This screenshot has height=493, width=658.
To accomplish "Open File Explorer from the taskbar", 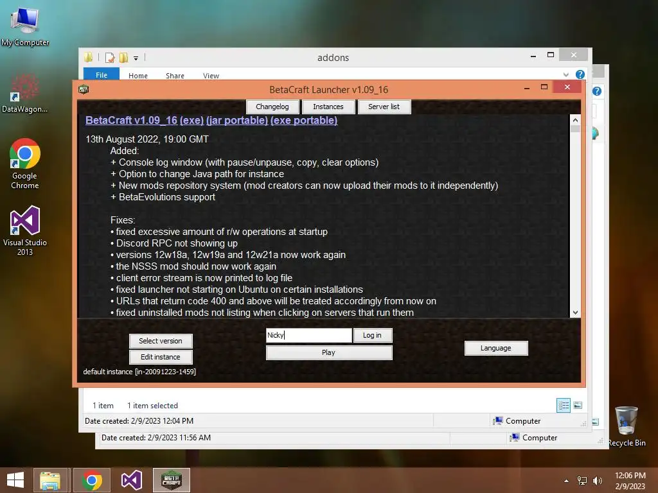I will (50, 480).
